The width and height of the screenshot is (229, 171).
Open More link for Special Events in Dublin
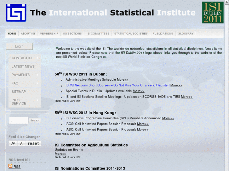tap(139, 91)
